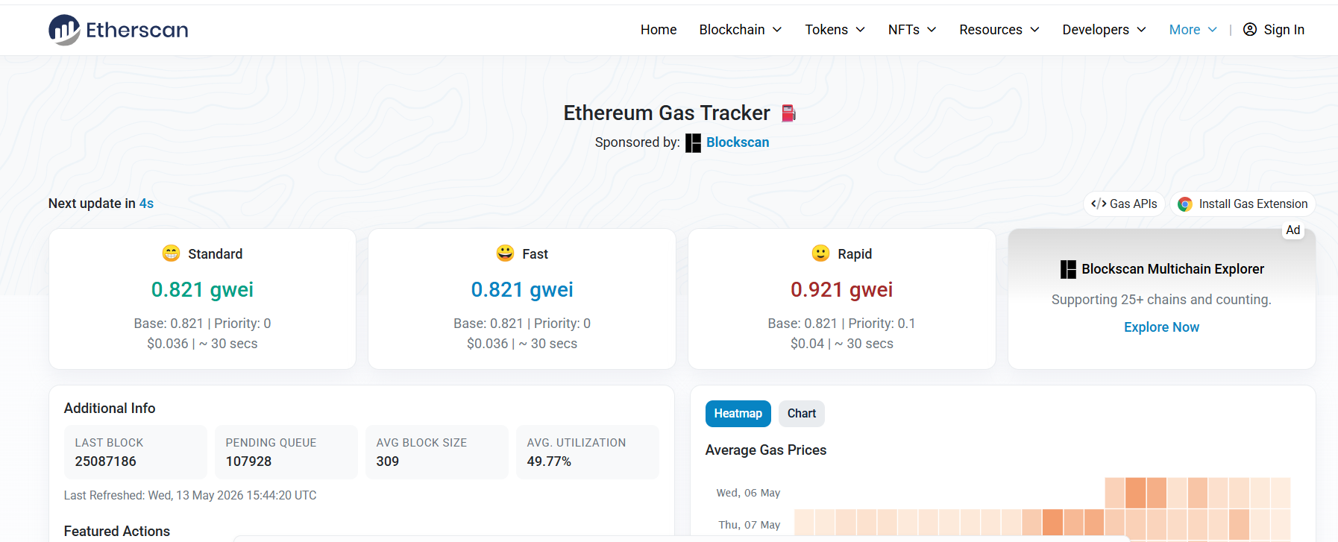Viewport: 1338px width, 542px height.
Task: Click darkest orange heatmap cell in Wed row
Action: [1135, 493]
